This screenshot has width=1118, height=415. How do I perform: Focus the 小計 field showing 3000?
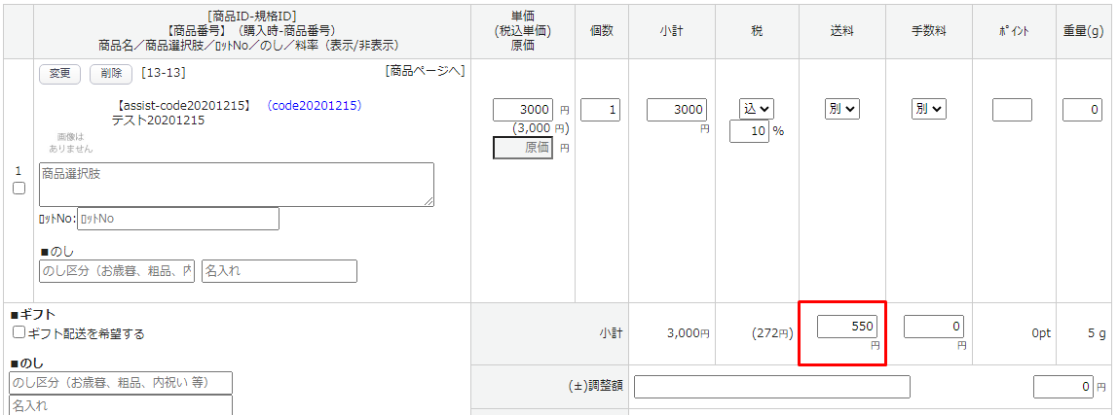click(677, 110)
